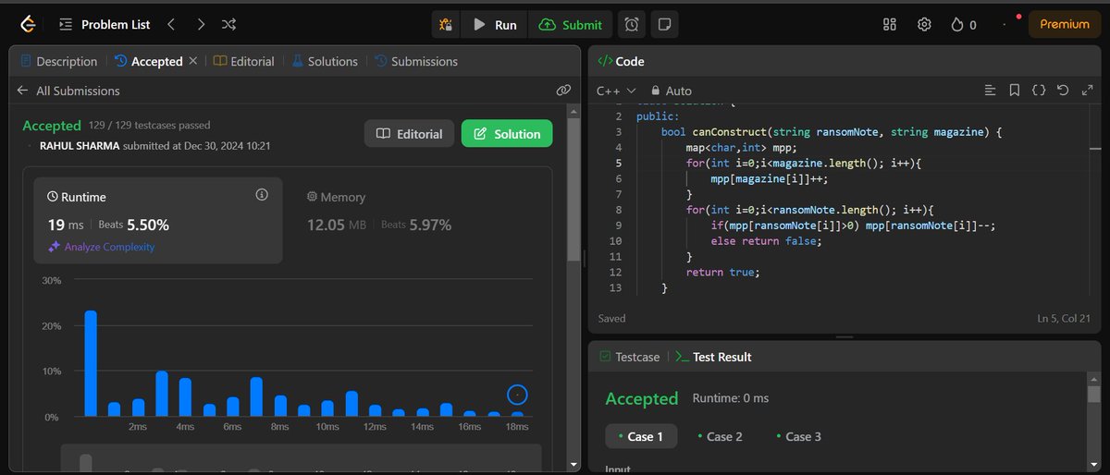Switch to the Testcase tab
This screenshot has height=475, width=1110.
point(629,357)
